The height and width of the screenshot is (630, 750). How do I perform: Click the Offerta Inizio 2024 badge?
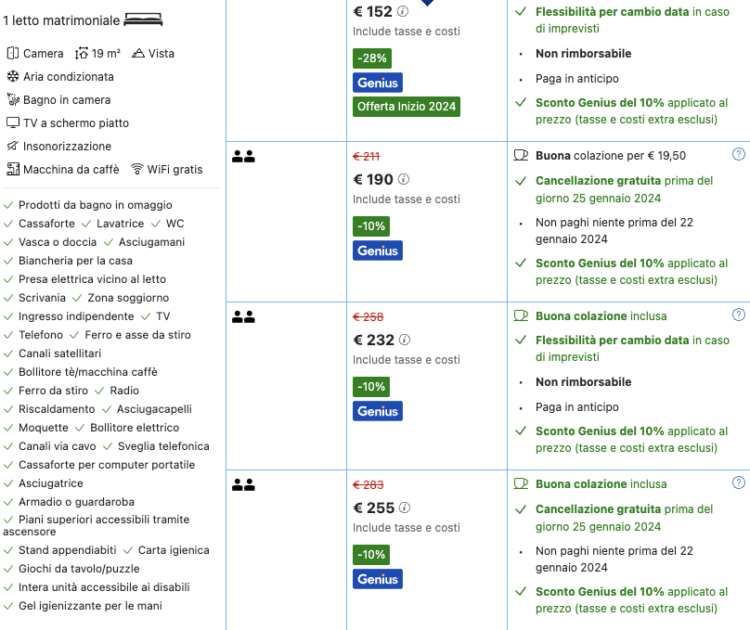pyautogui.click(x=407, y=107)
